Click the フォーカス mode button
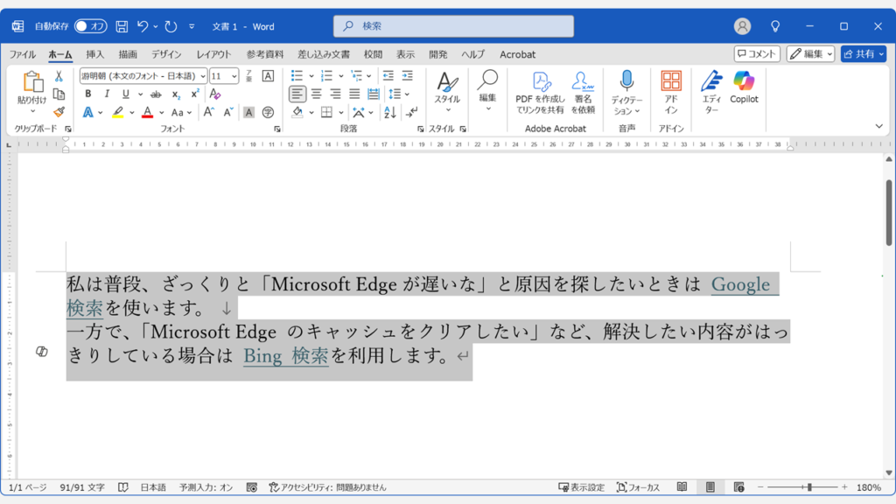This screenshot has height=504, width=896. 638,487
